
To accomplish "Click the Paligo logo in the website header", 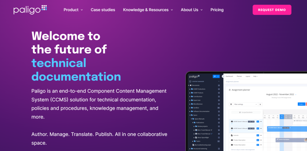I will pyautogui.click(x=30, y=9).
